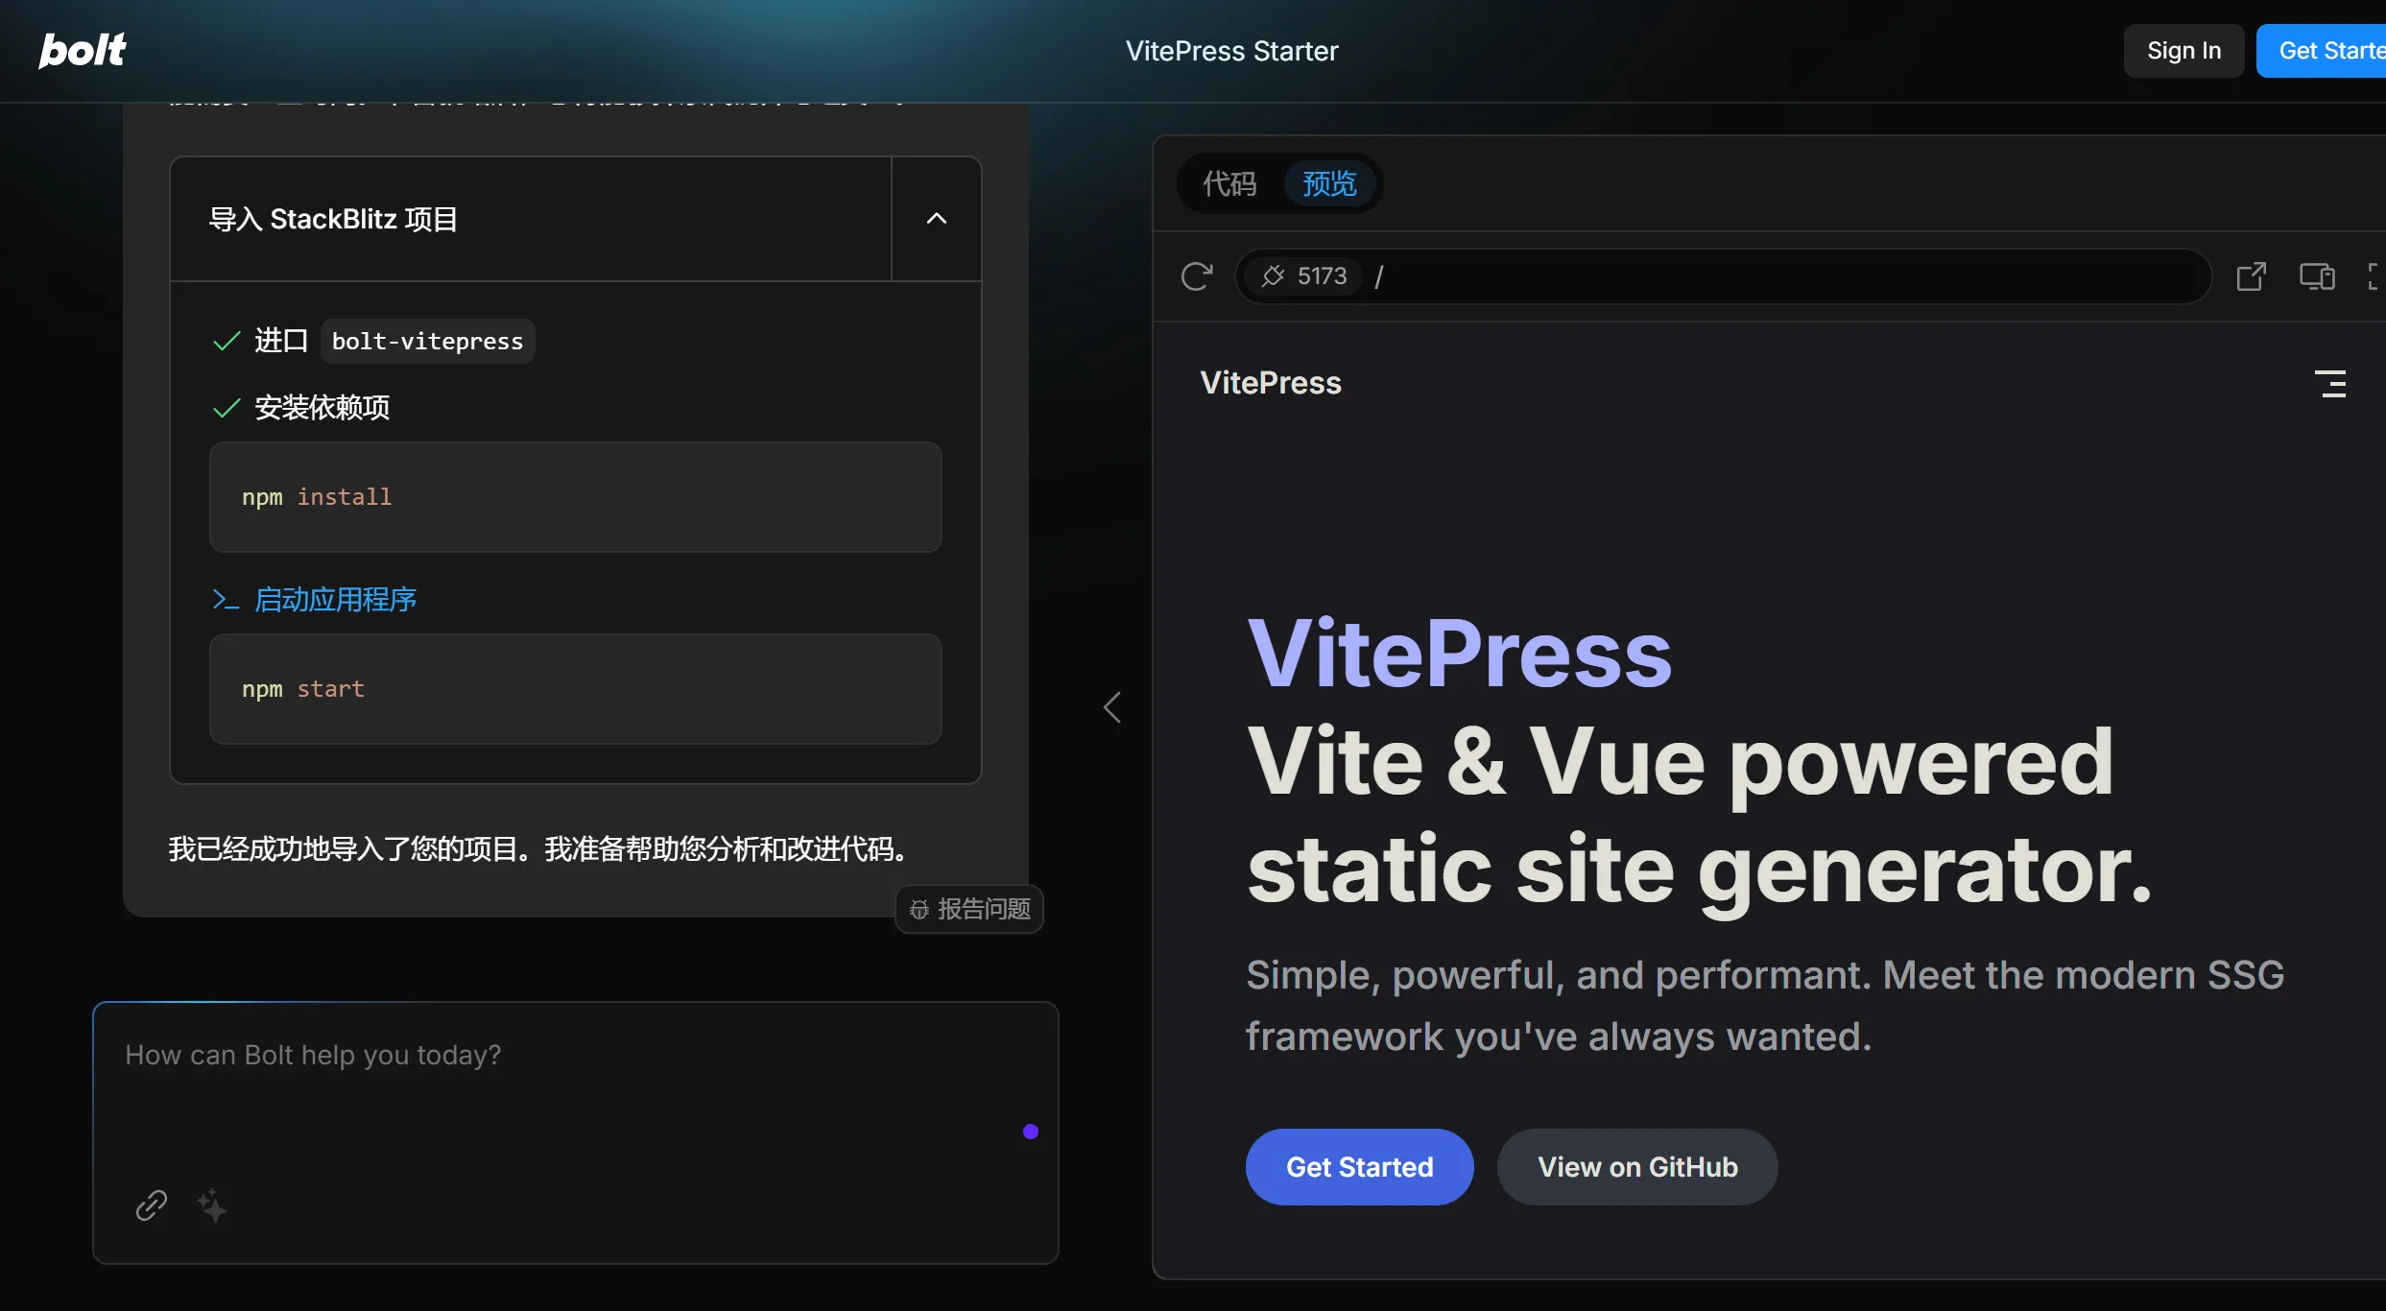The width and height of the screenshot is (2386, 1311).
Task: Collapse chat panel with left chevron
Action: pyautogui.click(x=1111, y=707)
